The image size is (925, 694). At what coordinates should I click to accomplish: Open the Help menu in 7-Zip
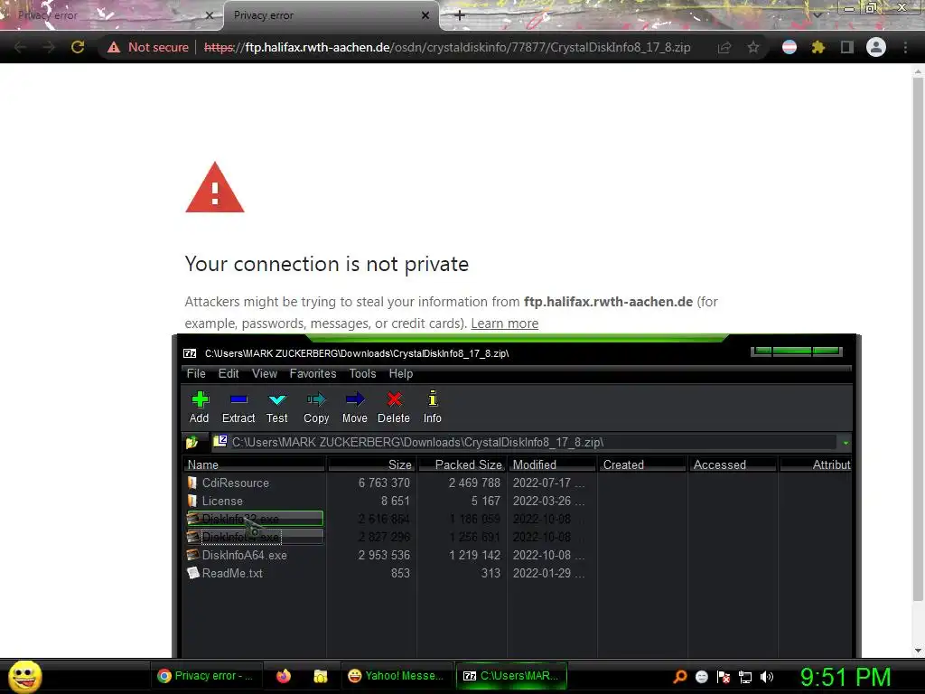pyautogui.click(x=400, y=373)
